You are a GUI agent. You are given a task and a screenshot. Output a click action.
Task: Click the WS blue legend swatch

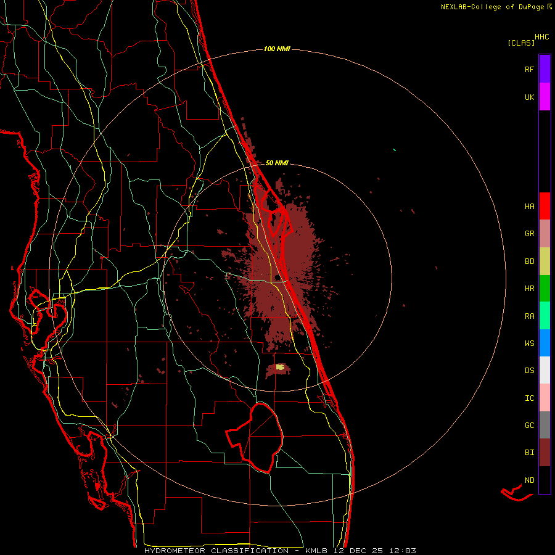point(545,343)
